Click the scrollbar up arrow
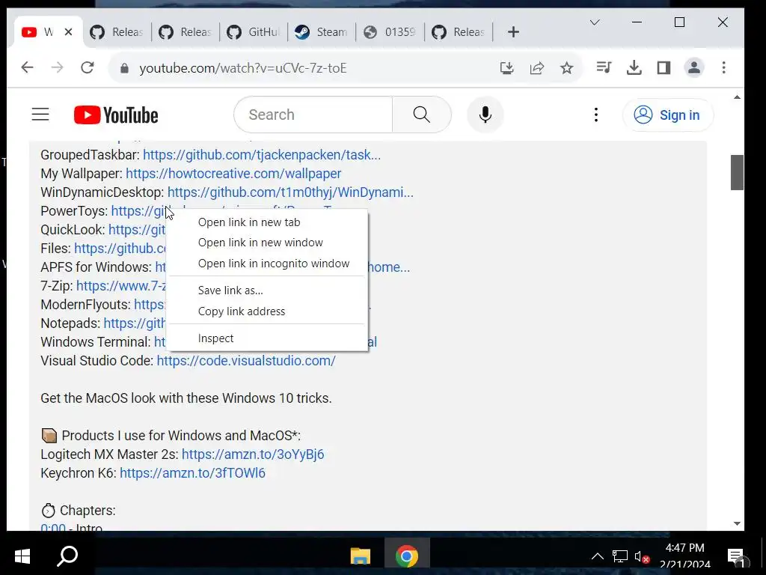 [737, 97]
